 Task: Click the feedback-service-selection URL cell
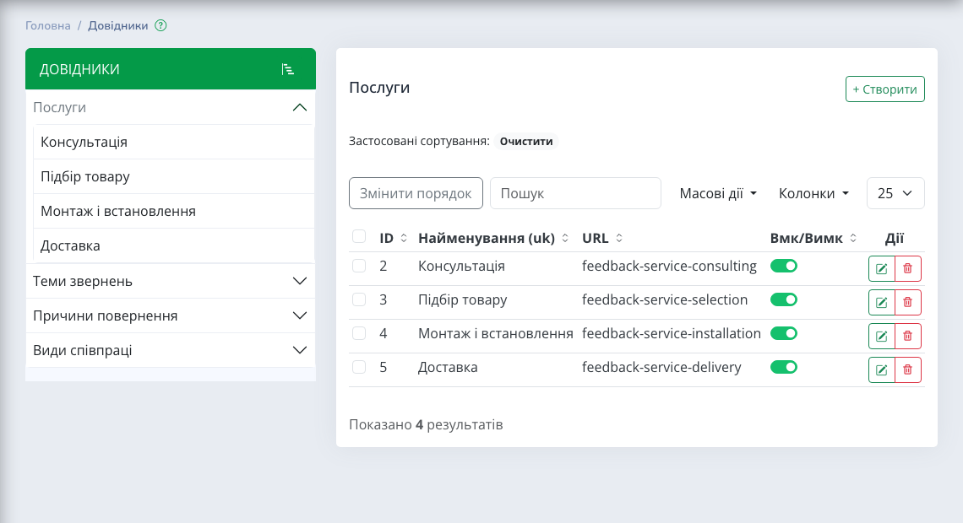665,299
